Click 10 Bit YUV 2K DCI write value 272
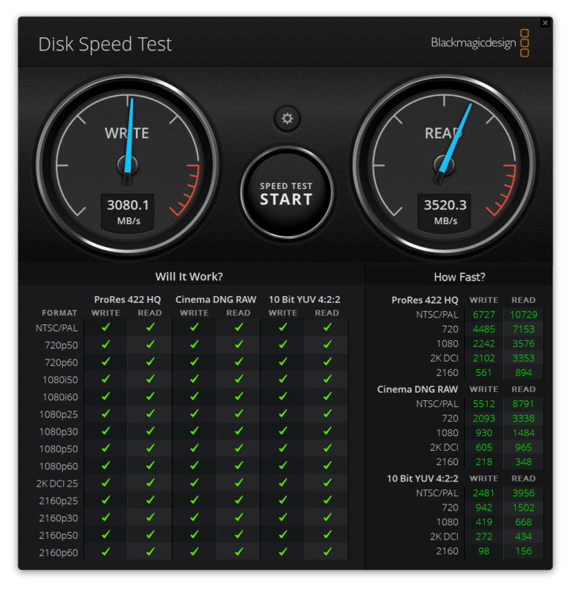The image size is (571, 590). [484, 536]
